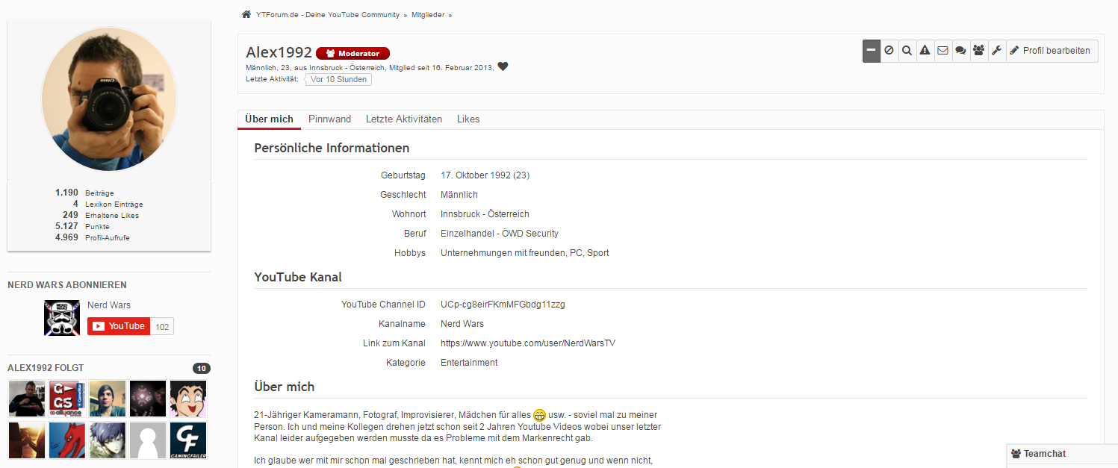
Task: Toggle the dark minus button in toolbar
Action: [871, 51]
